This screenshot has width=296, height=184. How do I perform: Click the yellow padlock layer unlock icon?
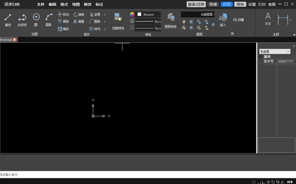[207, 28]
